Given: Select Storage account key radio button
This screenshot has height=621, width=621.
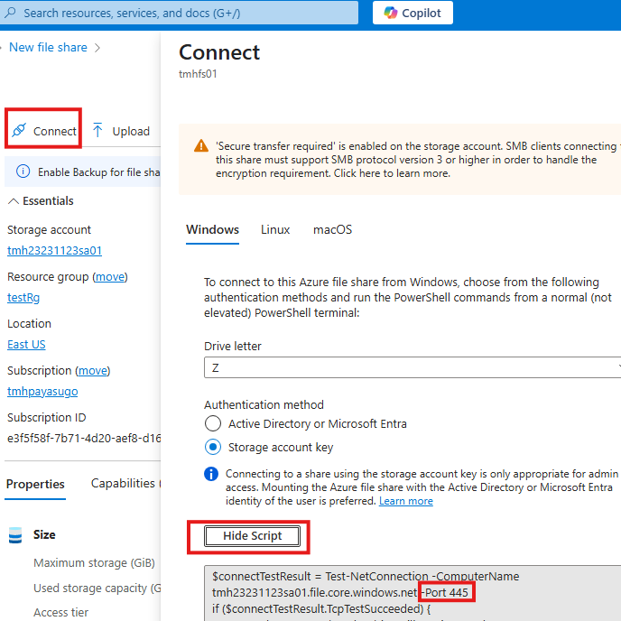Looking at the screenshot, I should [x=213, y=447].
